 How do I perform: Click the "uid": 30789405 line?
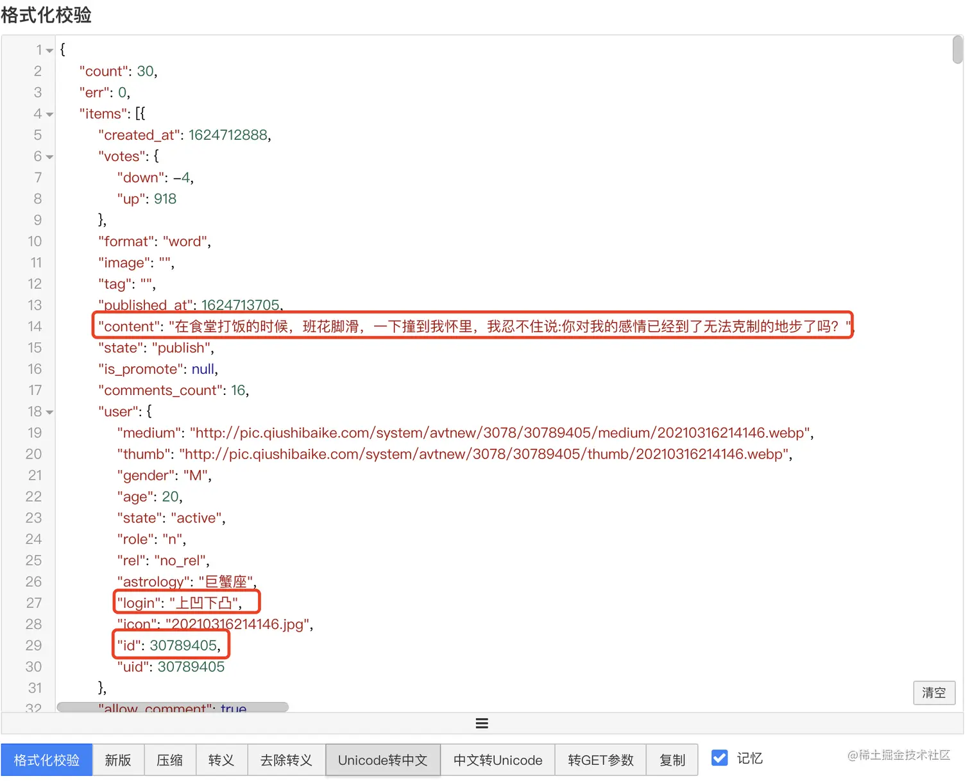[171, 666]
